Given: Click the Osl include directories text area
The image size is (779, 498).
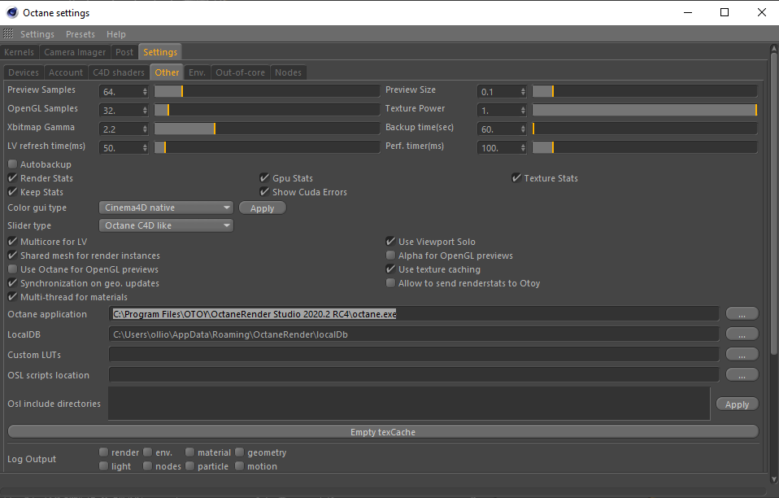Looking at the screenshot, I should coord(409,404).
